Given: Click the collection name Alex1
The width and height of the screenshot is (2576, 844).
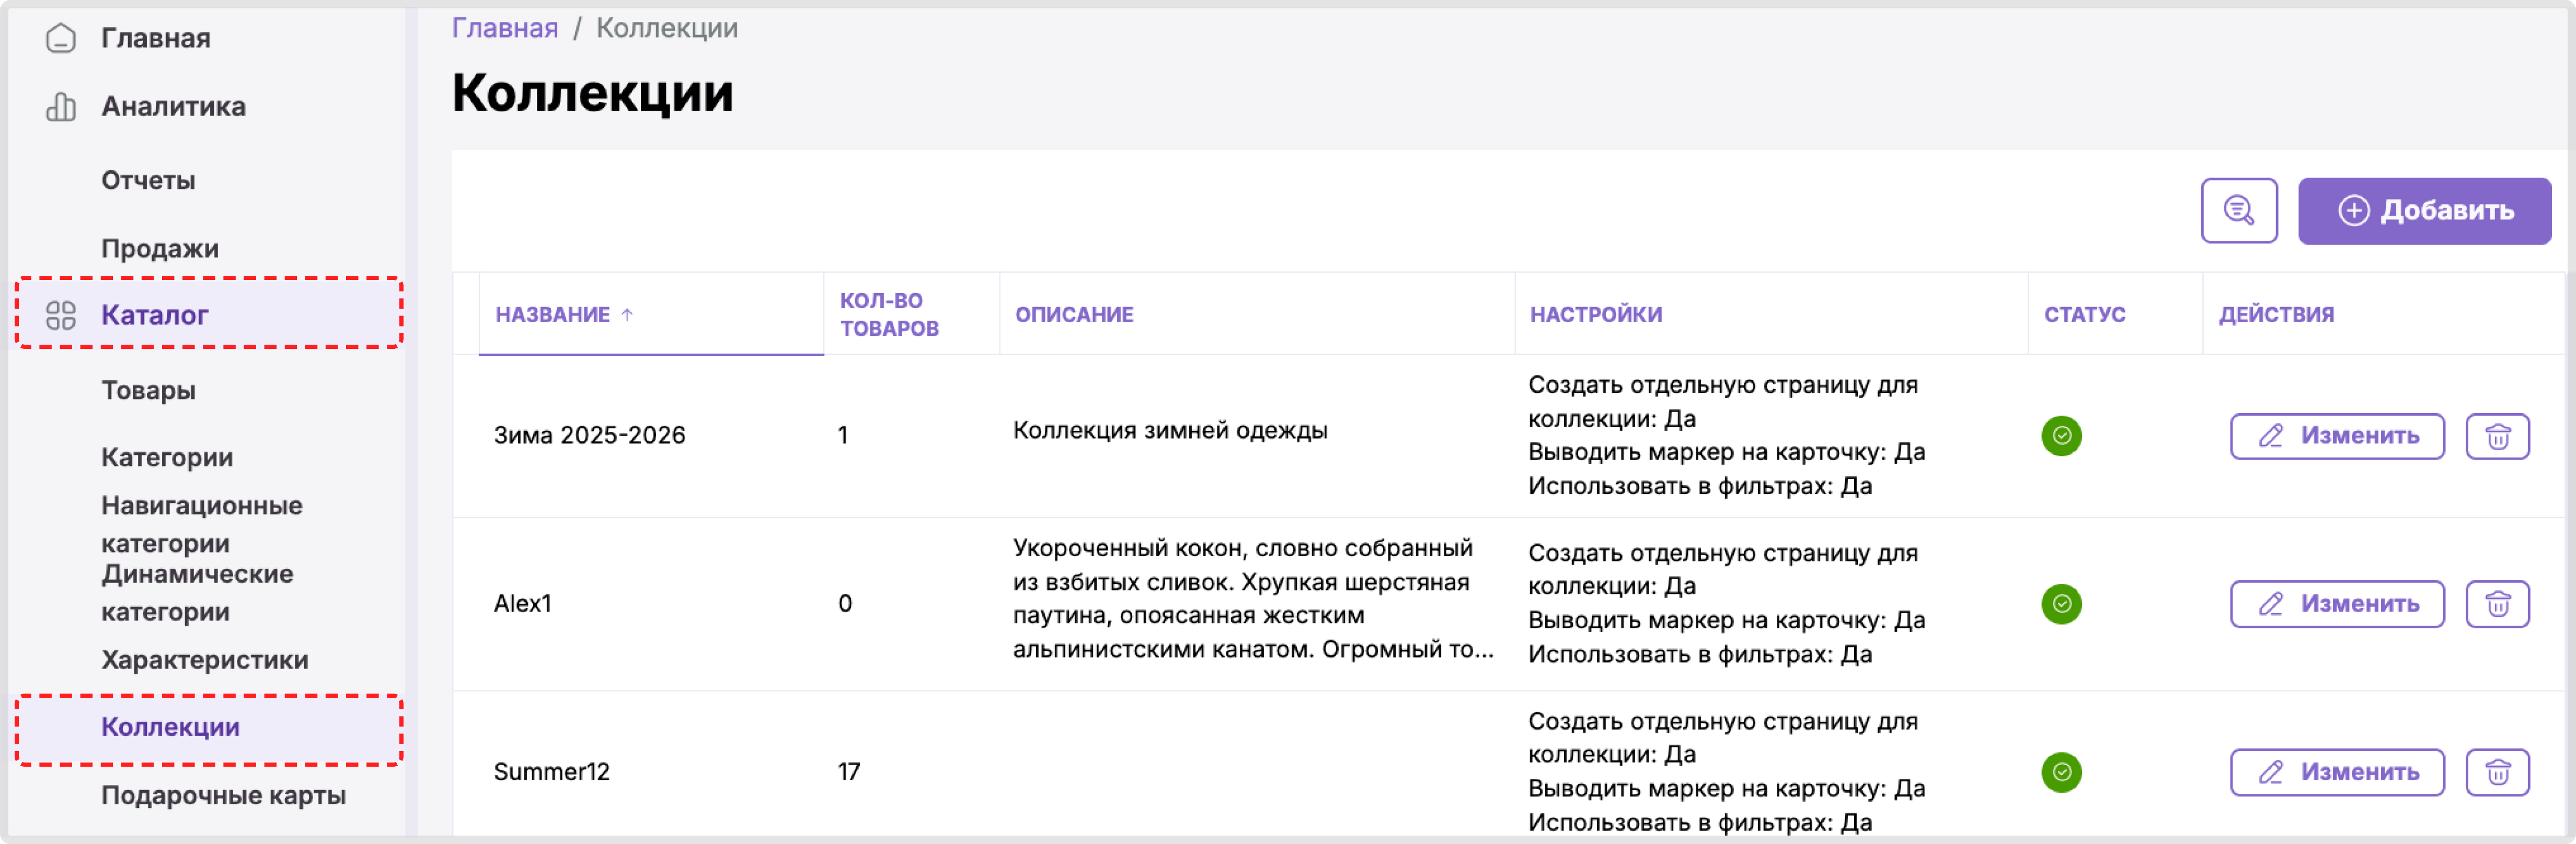Looking at the screenshot, I should 522,603.
